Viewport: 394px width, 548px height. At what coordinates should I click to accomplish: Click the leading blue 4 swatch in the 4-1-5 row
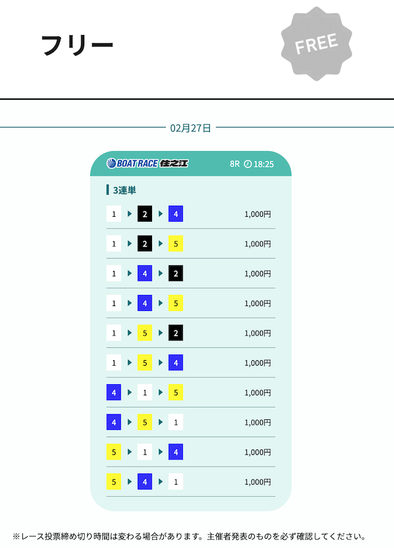pyautogui.click(x=114, y=392)
